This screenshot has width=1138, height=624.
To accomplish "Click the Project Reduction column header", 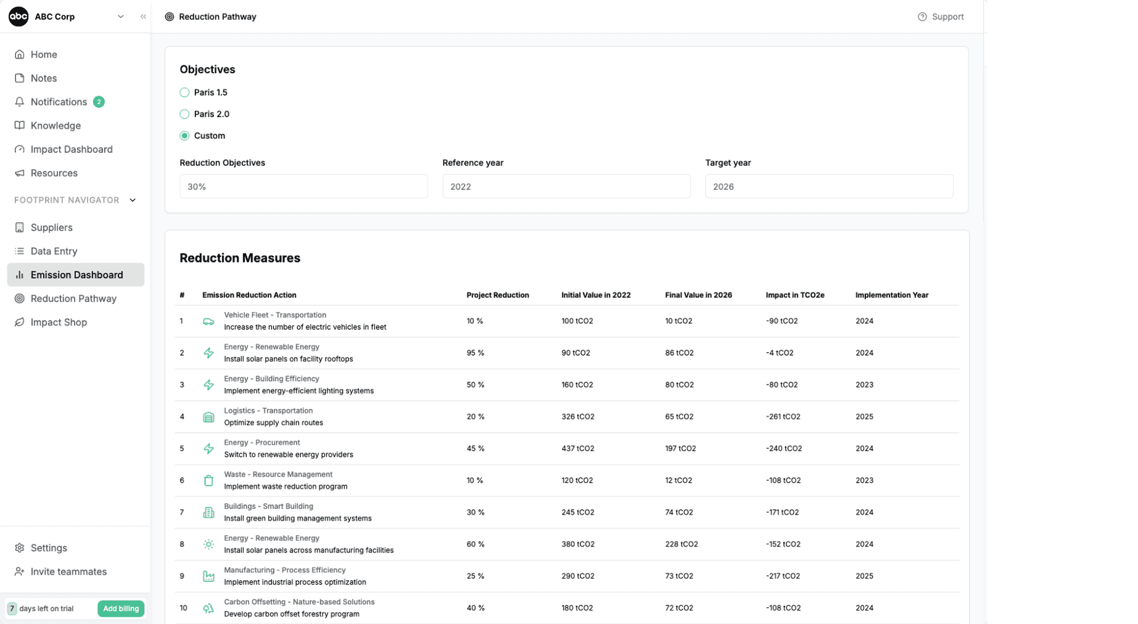I will point(498,295).
